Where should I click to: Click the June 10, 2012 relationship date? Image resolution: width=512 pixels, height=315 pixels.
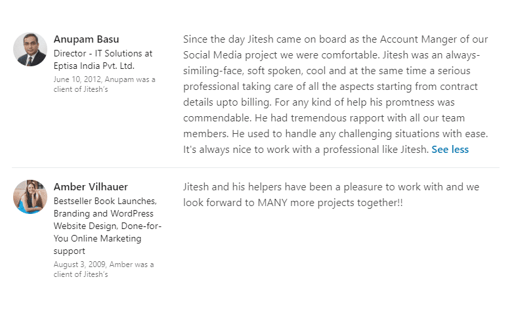[x=77, y=79]
